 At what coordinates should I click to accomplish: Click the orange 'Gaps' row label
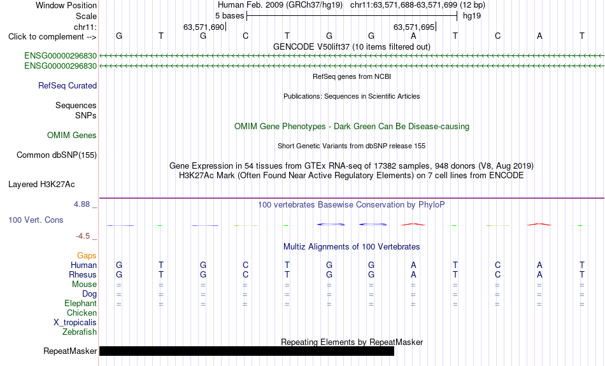87,255
